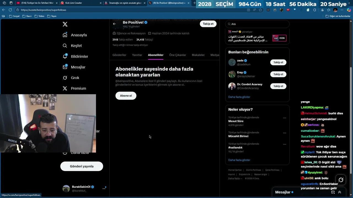353x198 pixels.
Task: Open the Copilot icon in the toolbar
Action: [349, 10]
